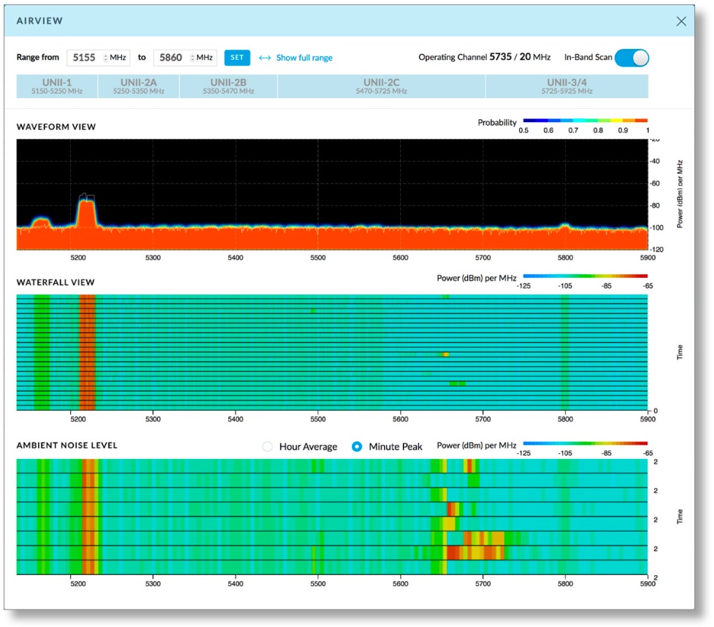Click the Waterfall View power color scale
This screenshot has width=714, height=627.
[x=585, y=277]
